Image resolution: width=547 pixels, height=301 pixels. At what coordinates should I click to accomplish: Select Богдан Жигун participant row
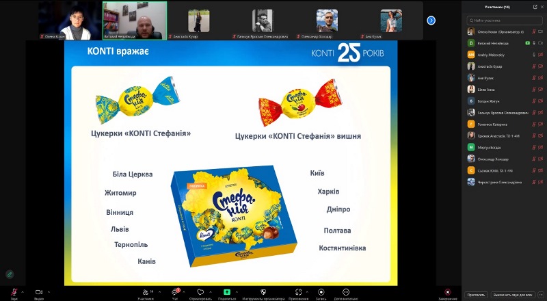point(505,101)
